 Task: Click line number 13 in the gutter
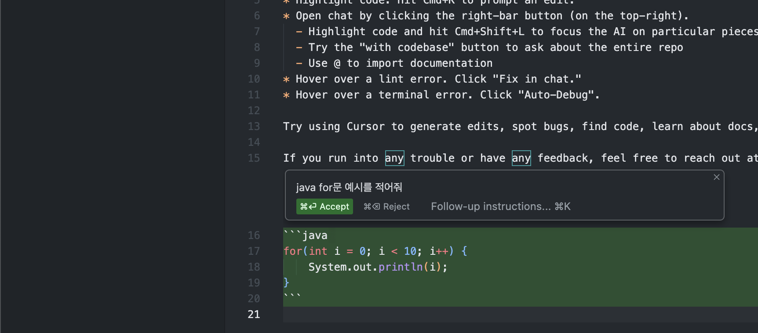coord(254,127)
